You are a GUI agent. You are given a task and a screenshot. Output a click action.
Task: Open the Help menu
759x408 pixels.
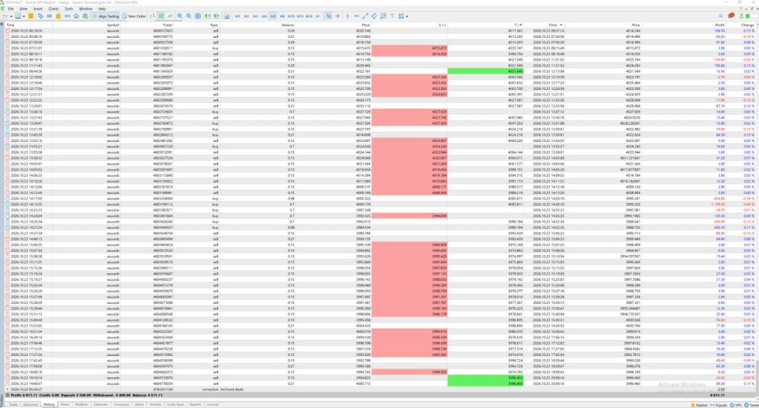click(102, 9)
